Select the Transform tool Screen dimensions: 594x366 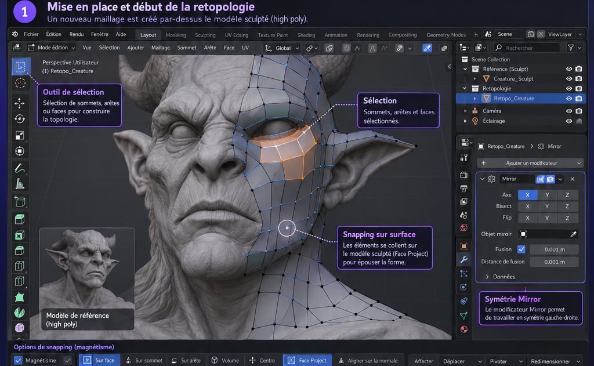pos(20,151)
